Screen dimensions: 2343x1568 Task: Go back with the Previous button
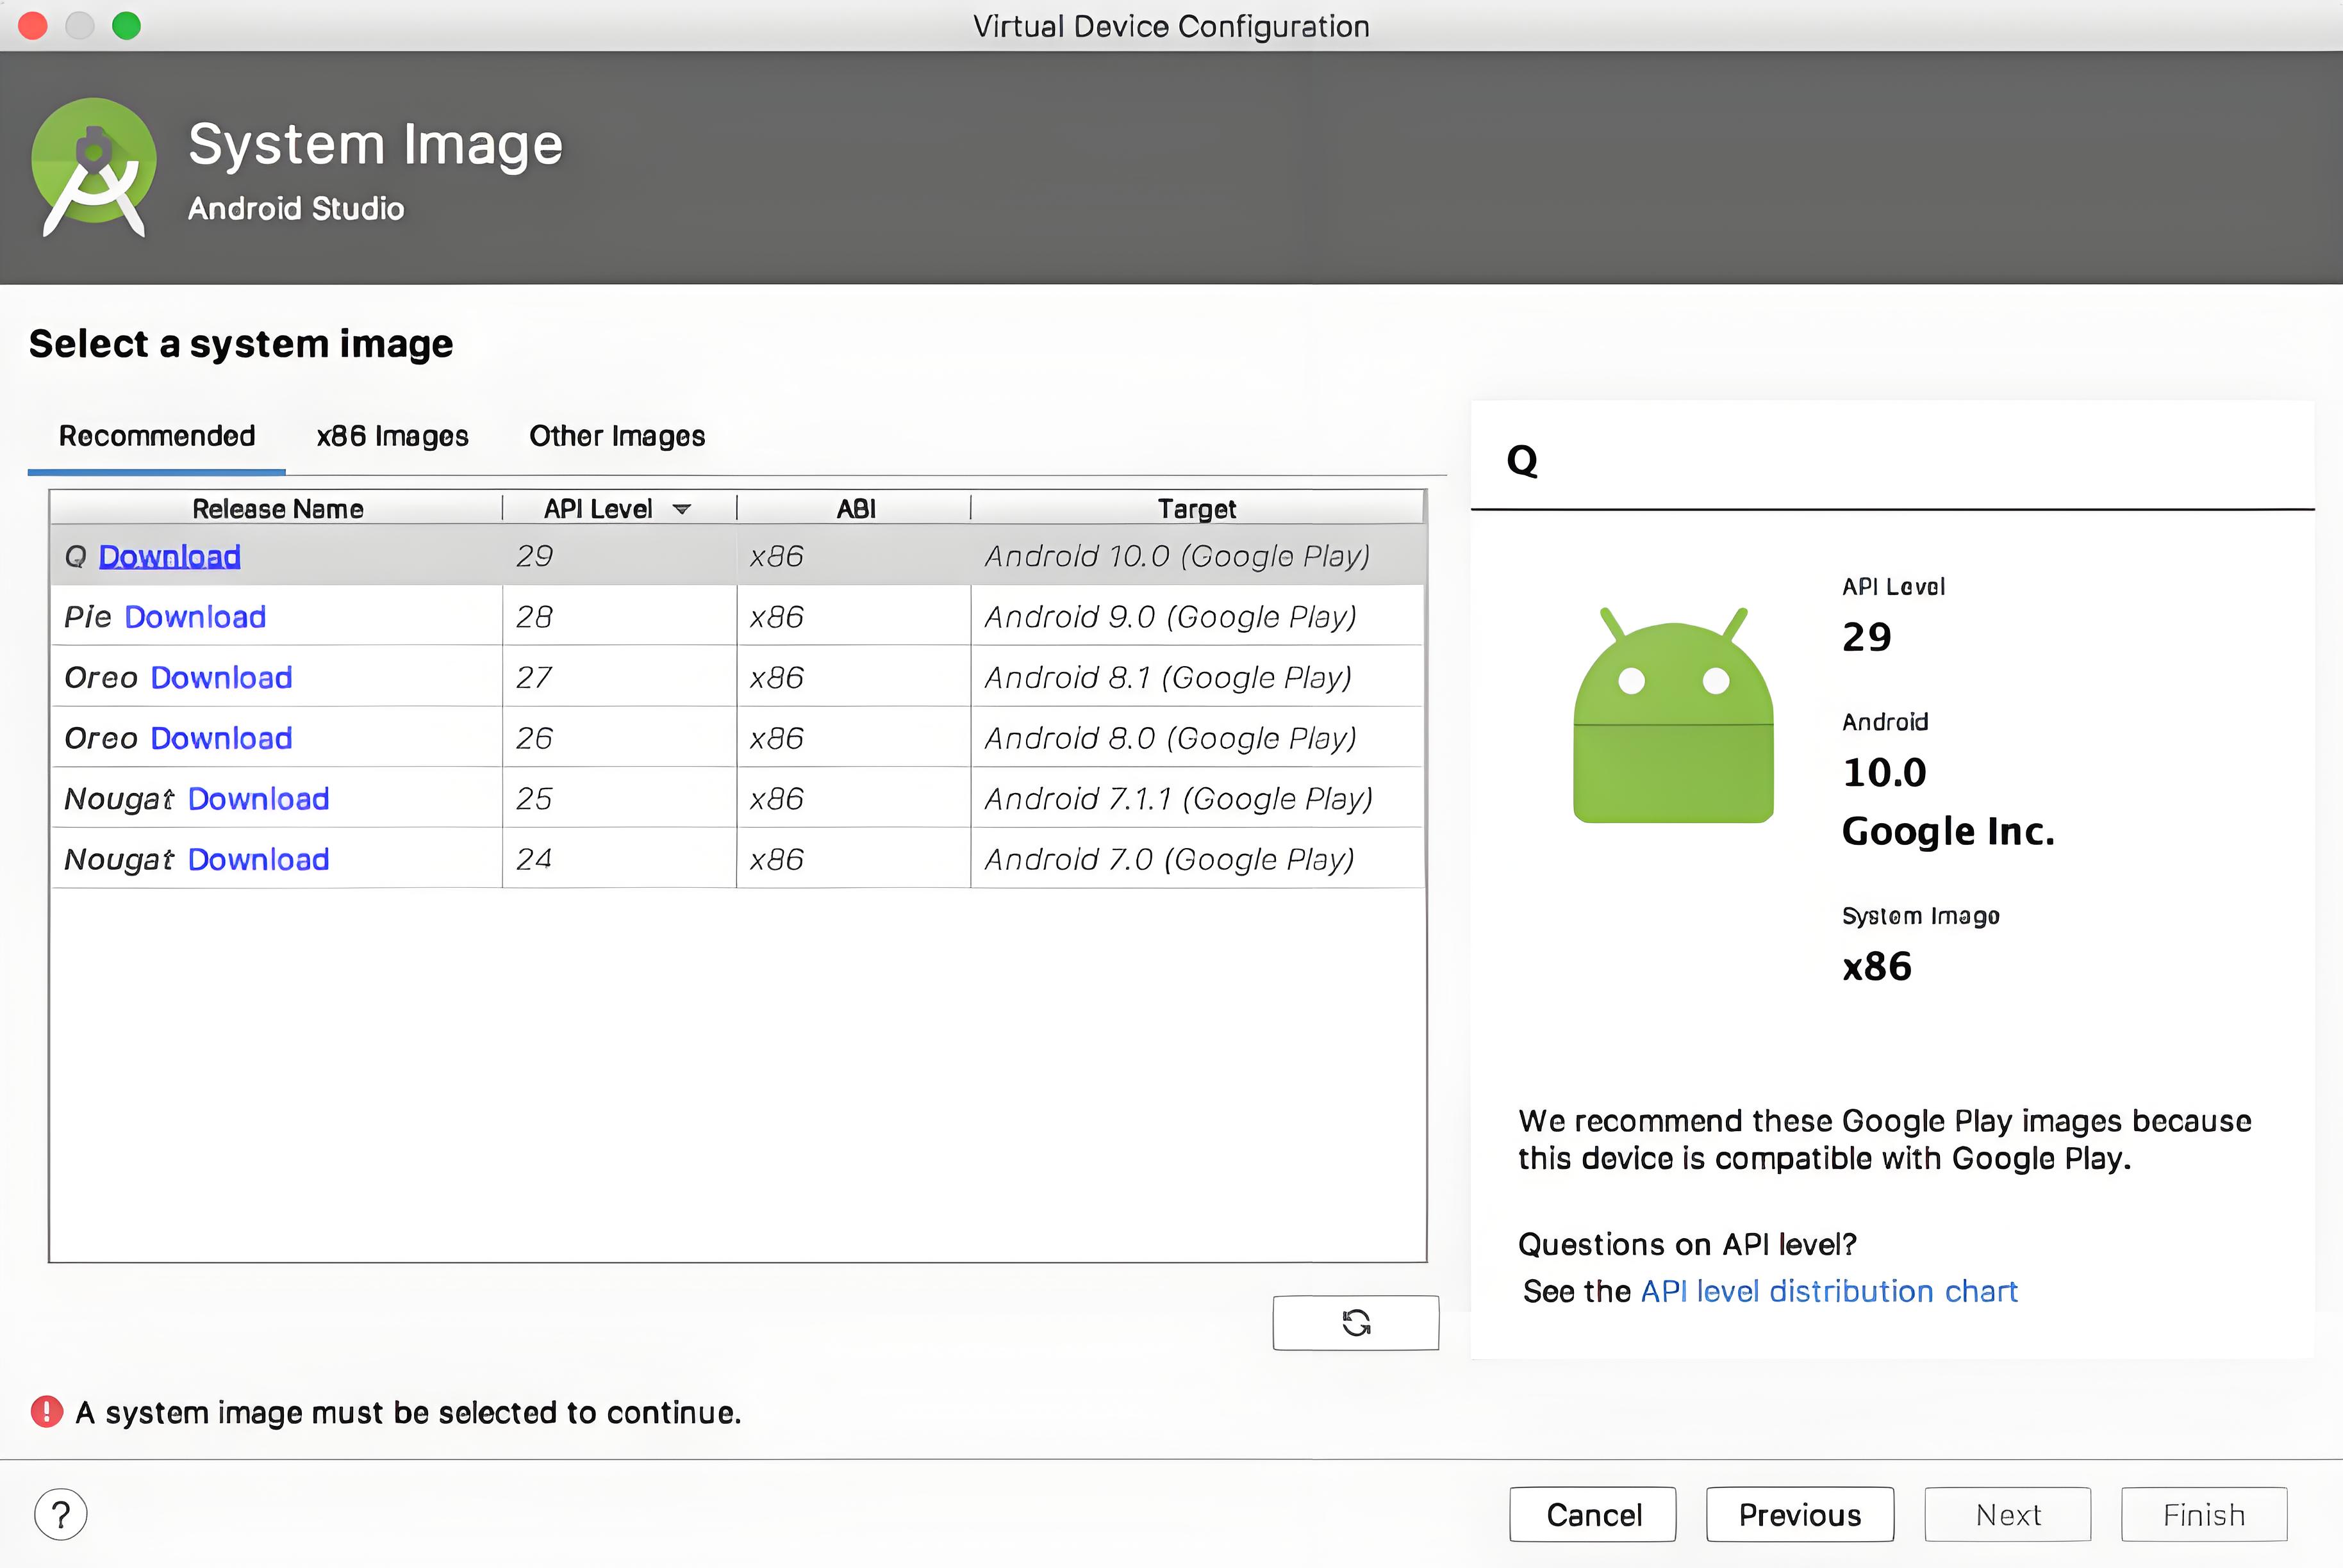pos(1800,1515)
